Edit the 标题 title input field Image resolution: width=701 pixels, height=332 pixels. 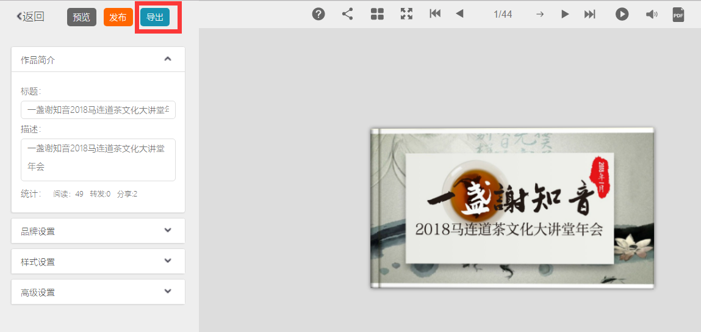tap(98, 110)
